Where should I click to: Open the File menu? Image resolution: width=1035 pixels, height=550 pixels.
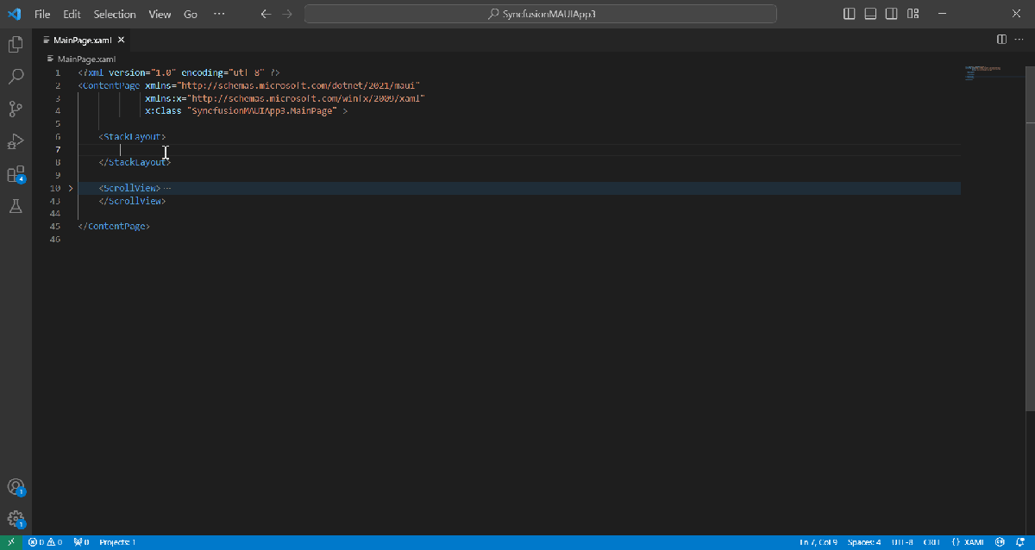click(42, 14)
